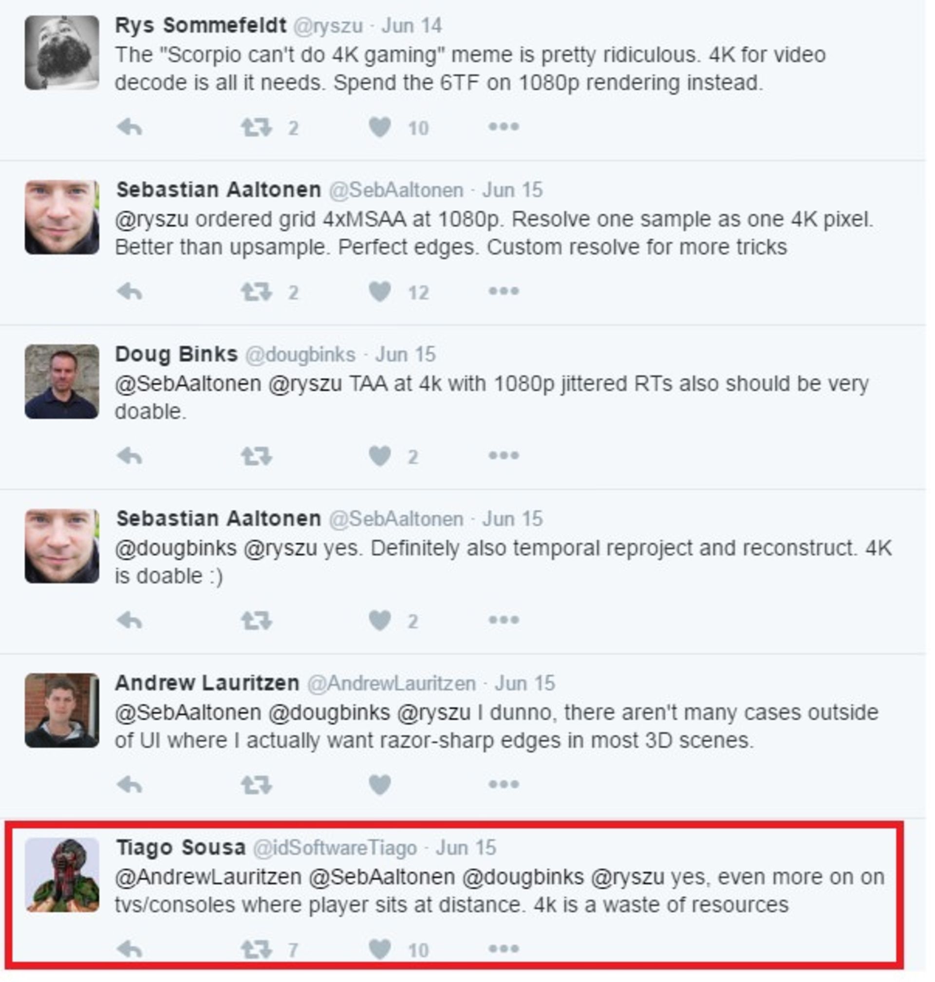Reply to Rys Sommefeldt's Scorpio tweet

(130, 128)
